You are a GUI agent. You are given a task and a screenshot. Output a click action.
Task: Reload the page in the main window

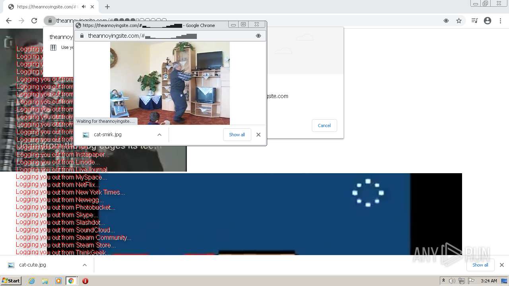(34, 21)
